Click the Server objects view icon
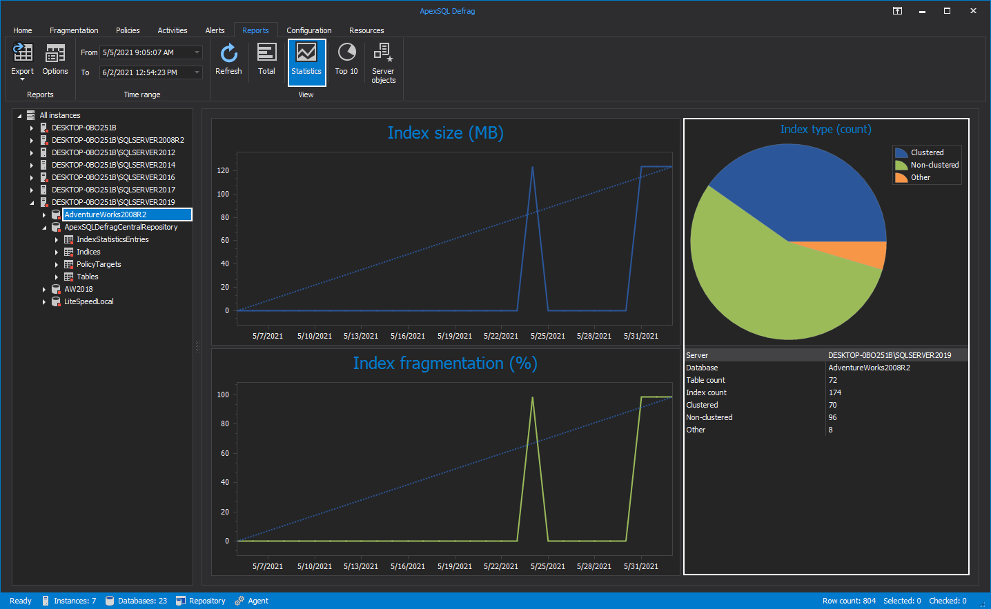Image resolution: width=991 pixels, height=609 pixels. [383, 61]
